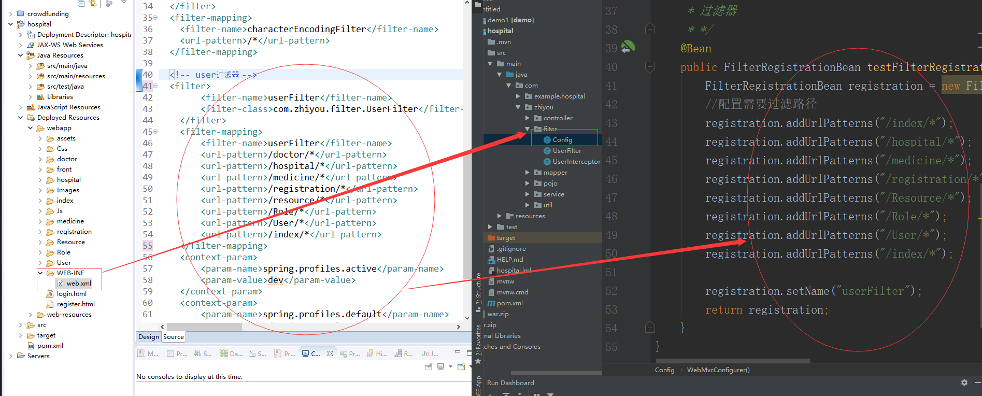
Task: Open Run Dashboard settings gear
Action: coord(964,383)
